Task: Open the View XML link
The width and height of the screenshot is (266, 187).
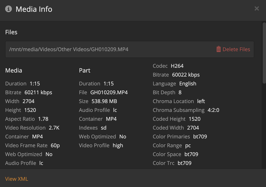Action: point(16,179)
